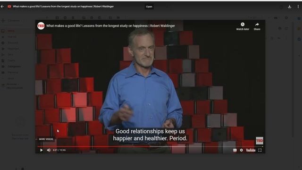This screenshot has height=170, width=302.
Task: Play the paused video
Action: click(42, 150)
